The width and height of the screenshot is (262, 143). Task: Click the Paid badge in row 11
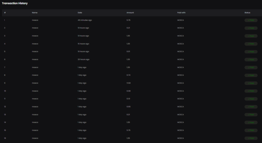pyautogui.click(x=251, y=99)
